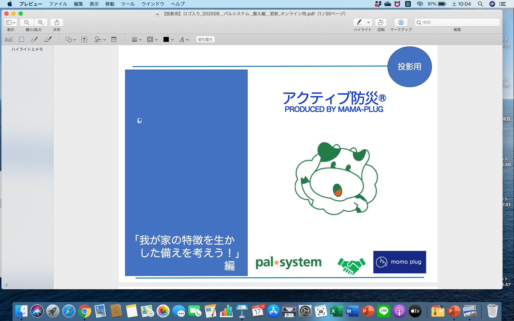Add a note with the note tool
This screenshot has width=514, height=321.
(114, 40)
